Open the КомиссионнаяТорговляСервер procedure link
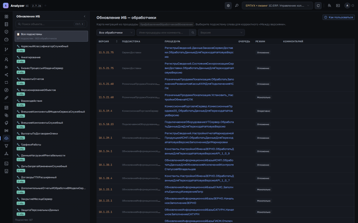The width and height of the screenshot is (358, 223). pos(199,111)
